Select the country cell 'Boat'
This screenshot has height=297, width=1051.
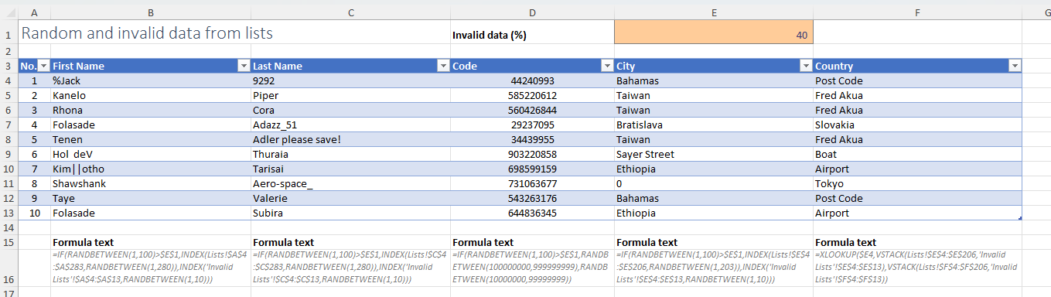click(917, 155)
